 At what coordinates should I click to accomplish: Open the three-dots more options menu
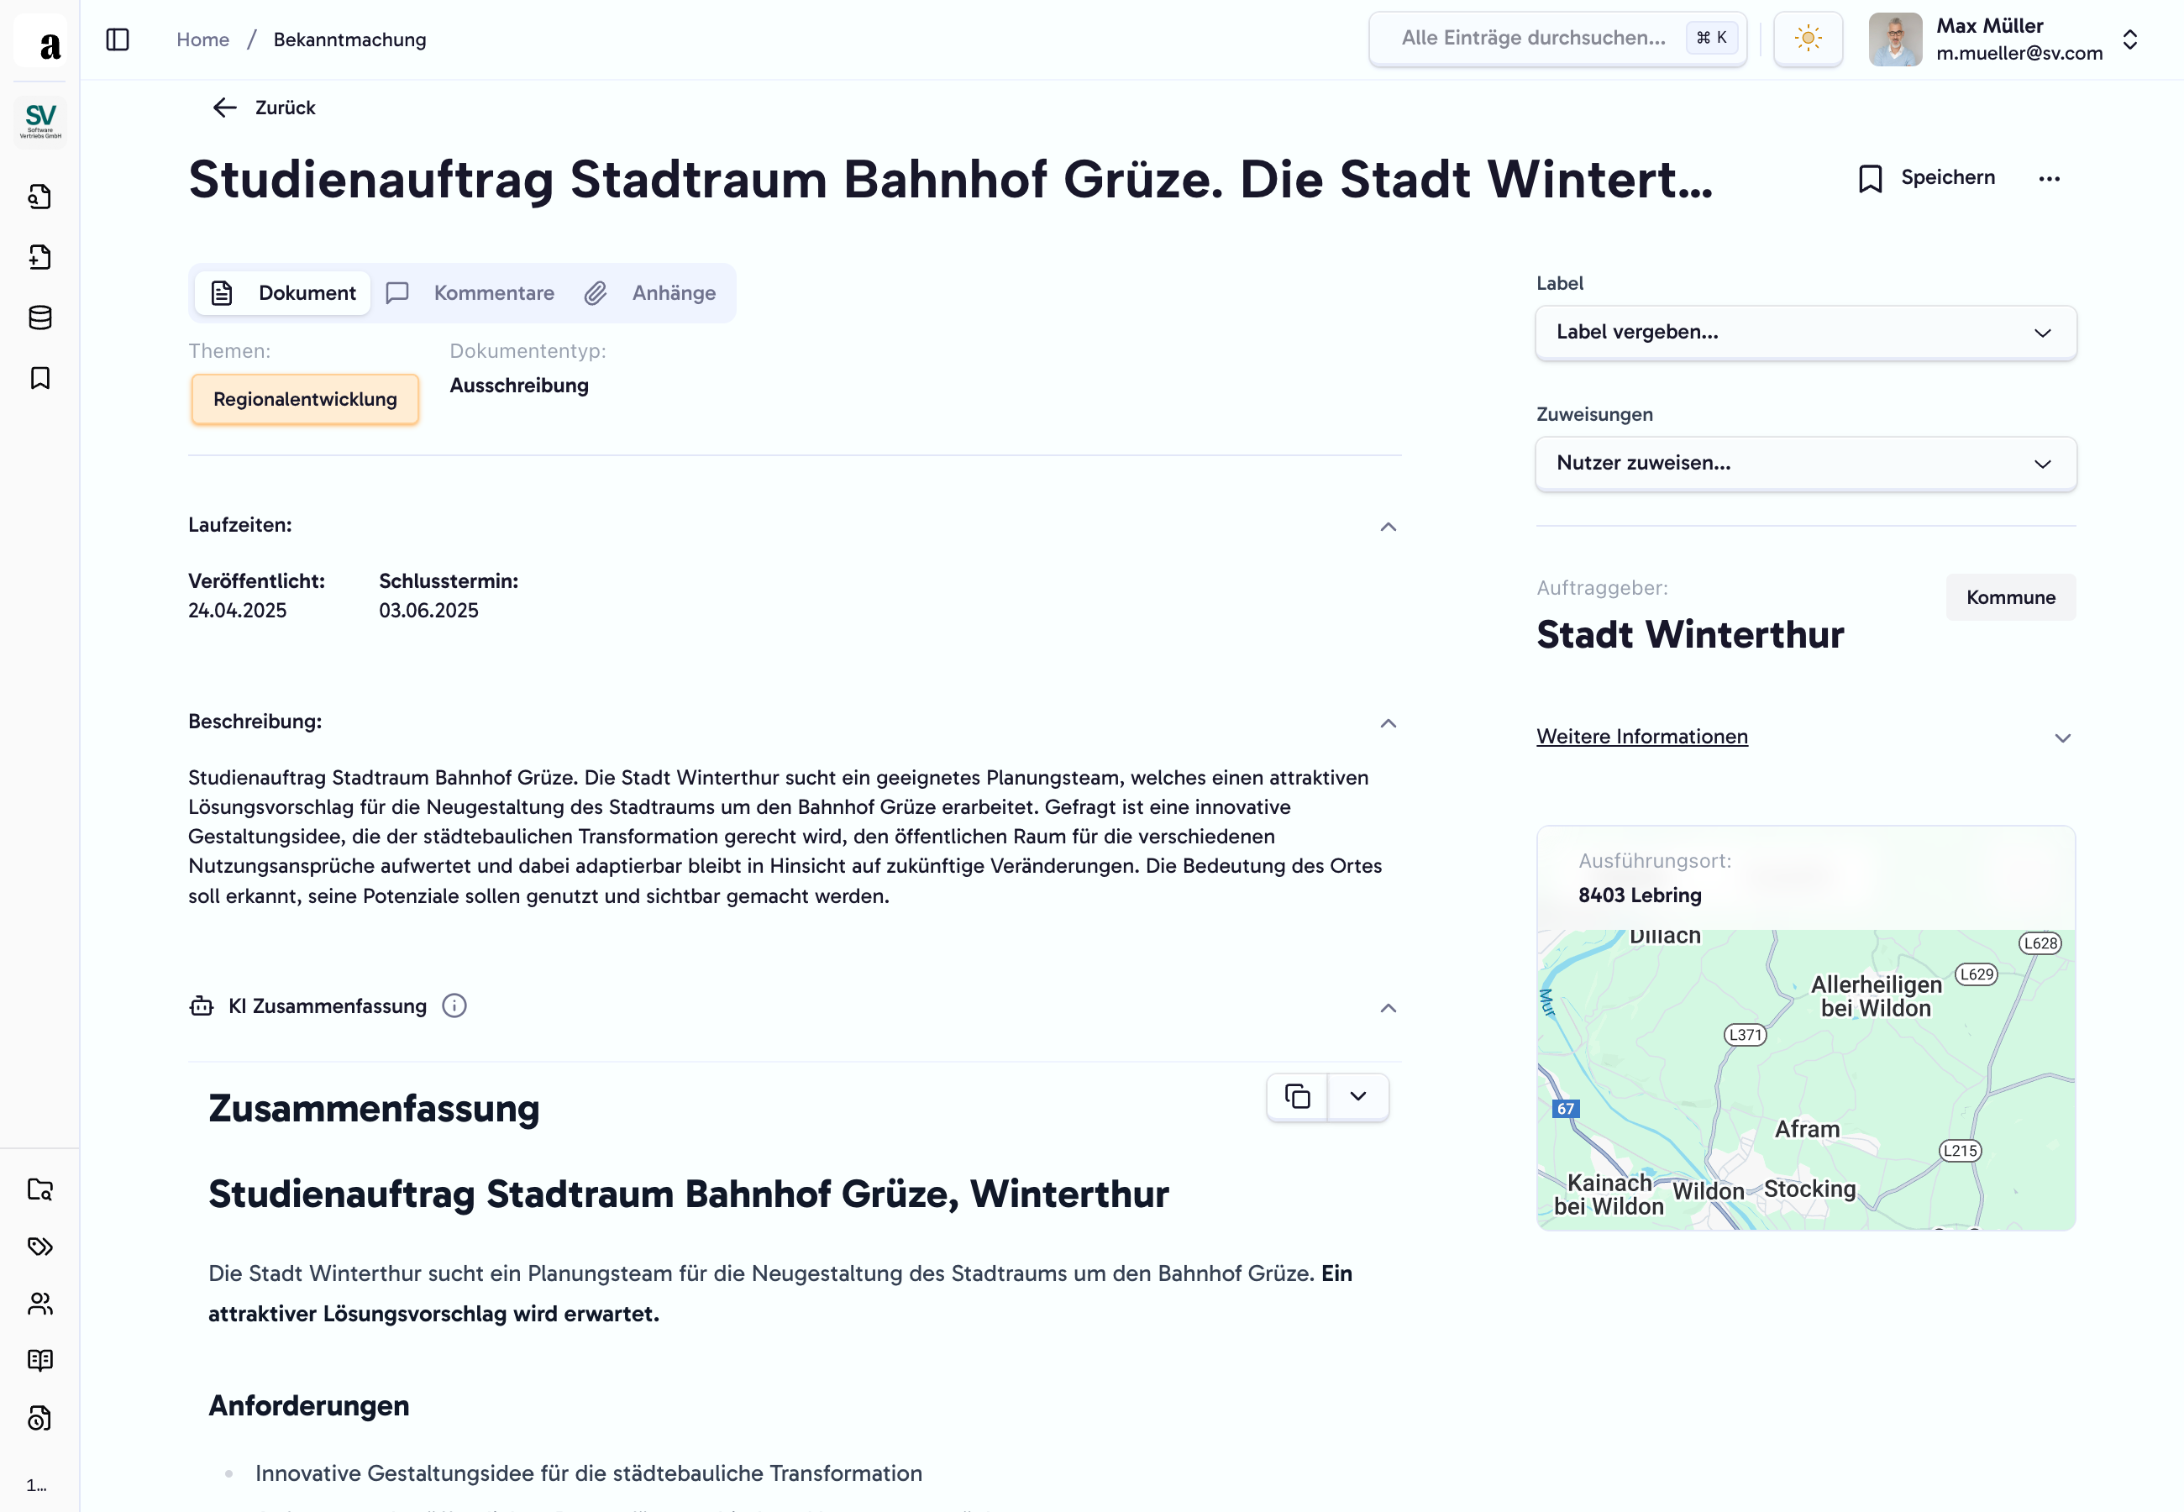[x=2049, y=179]
